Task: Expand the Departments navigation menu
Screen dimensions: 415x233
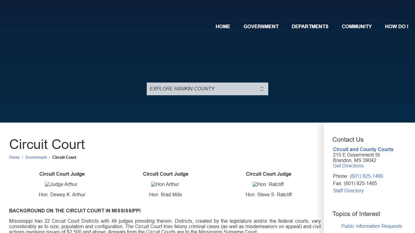Action: click(x=310, y=26)
